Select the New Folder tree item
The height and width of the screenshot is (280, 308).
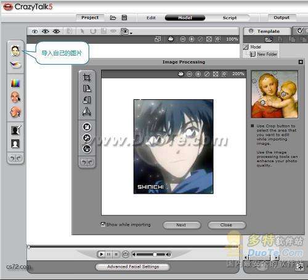click(267, 54)
